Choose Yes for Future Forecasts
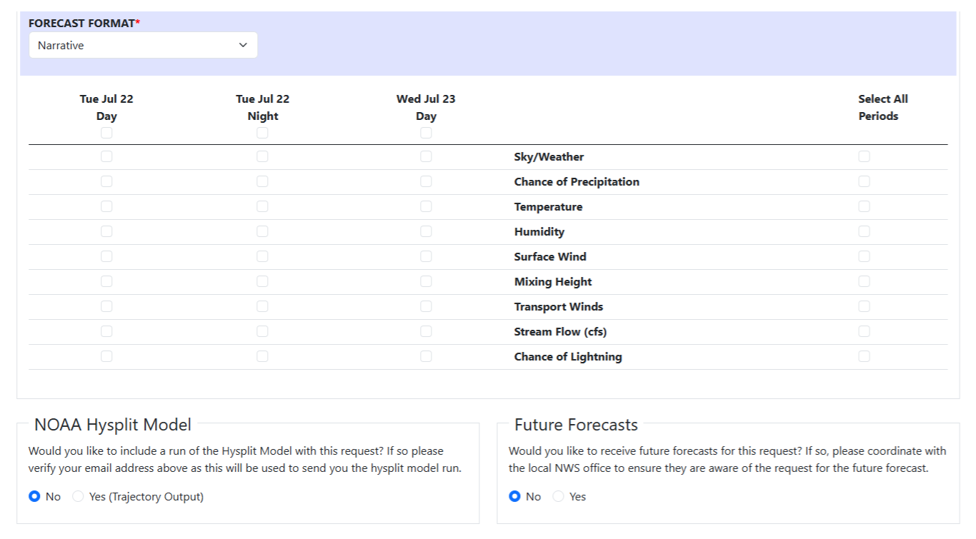 558,496
